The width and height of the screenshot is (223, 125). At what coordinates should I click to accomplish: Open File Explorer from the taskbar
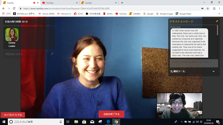[76, 122]
